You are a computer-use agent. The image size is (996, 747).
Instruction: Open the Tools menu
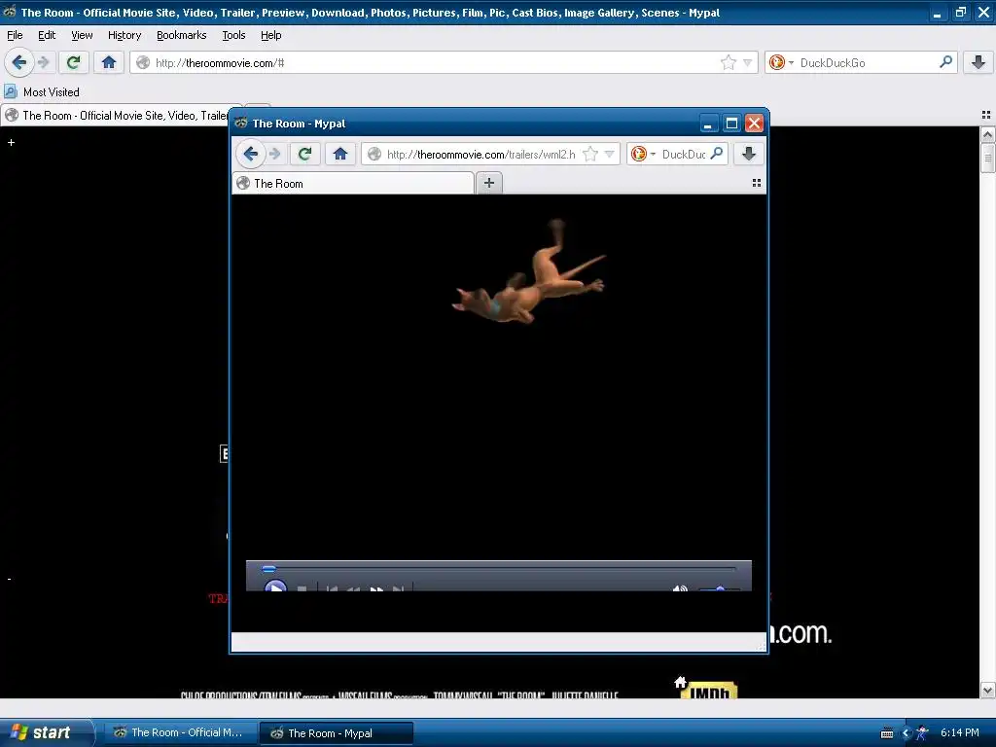(233, 35)
